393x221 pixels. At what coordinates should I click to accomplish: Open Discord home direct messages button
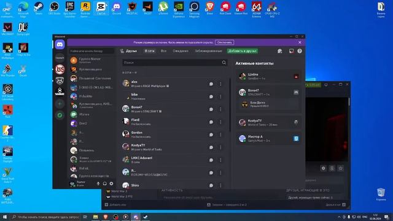pos(60,45)
